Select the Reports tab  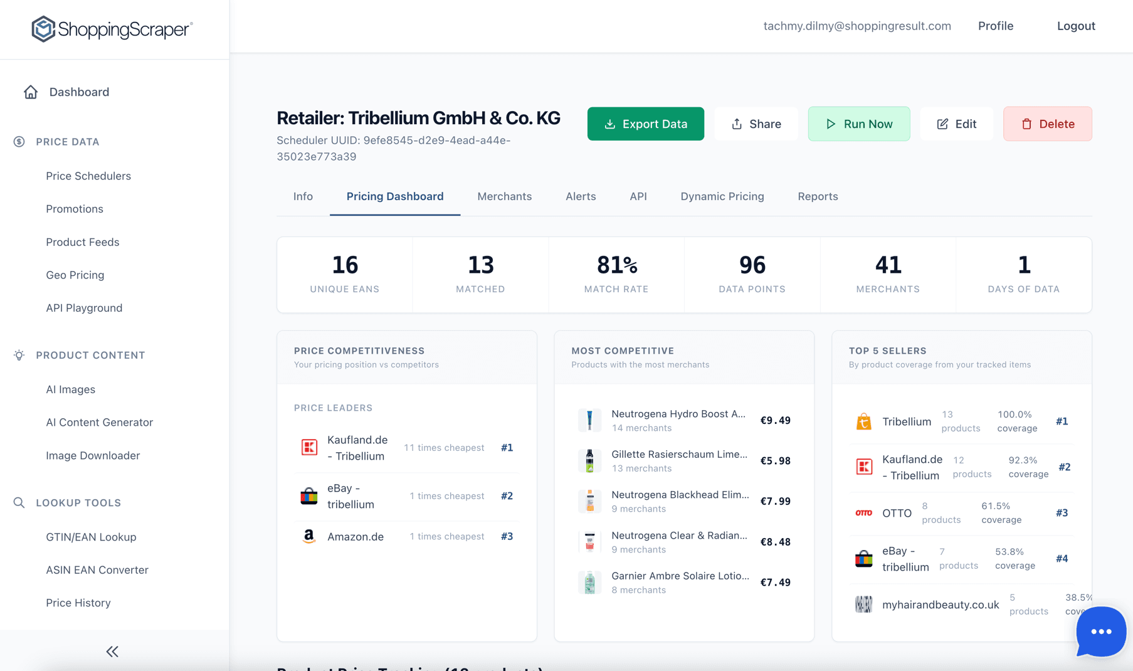(818, 196)
